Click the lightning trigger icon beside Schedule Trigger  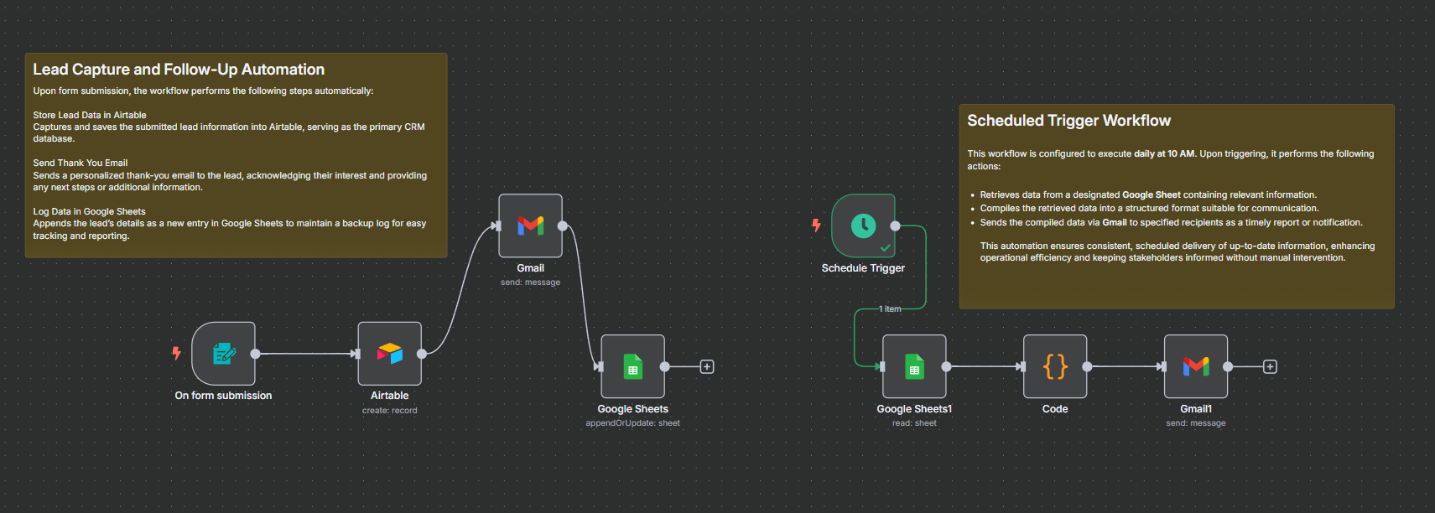click(816, 225)
